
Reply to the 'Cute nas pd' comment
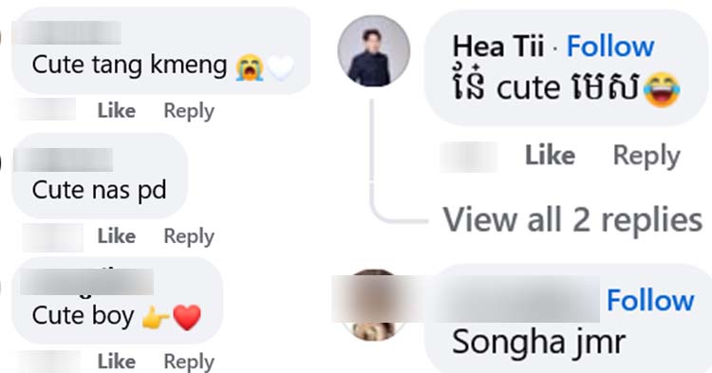[x=189, y=236]
